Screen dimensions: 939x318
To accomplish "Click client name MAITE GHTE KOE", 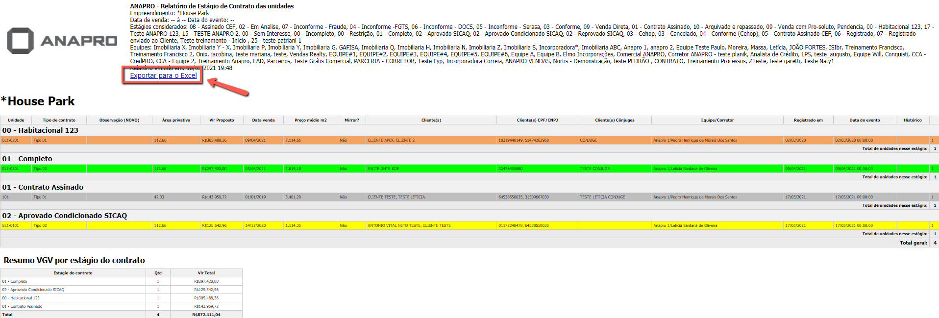I will [383, 169].
